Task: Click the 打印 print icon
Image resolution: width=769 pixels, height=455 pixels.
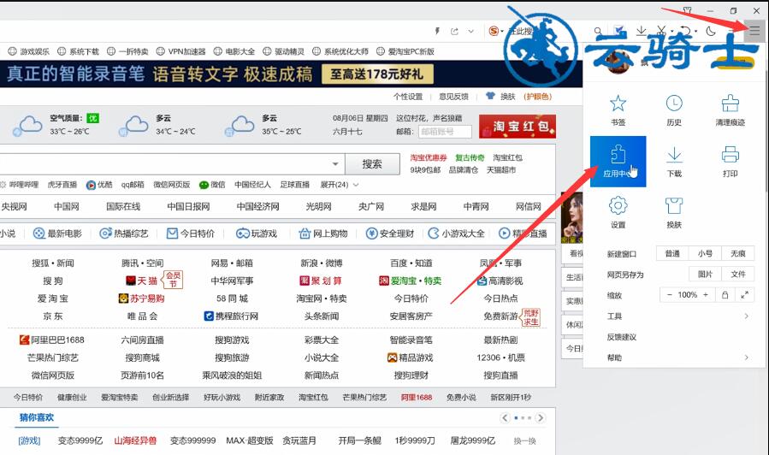Action: (731, 155)
